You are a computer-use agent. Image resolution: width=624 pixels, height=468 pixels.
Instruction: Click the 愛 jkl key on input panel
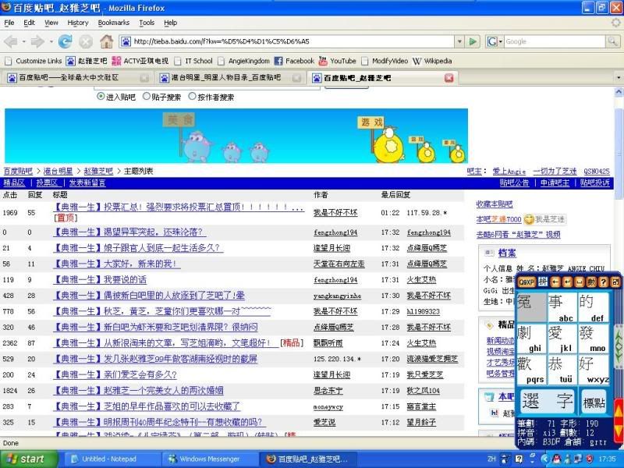pyautogui.click(x=562, y=339)
